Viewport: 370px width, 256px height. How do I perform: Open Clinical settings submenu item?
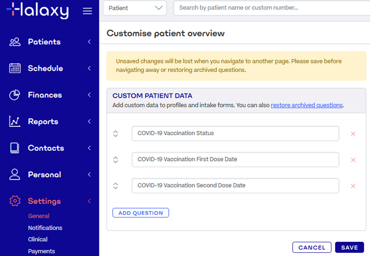click(x=38, y=240)
